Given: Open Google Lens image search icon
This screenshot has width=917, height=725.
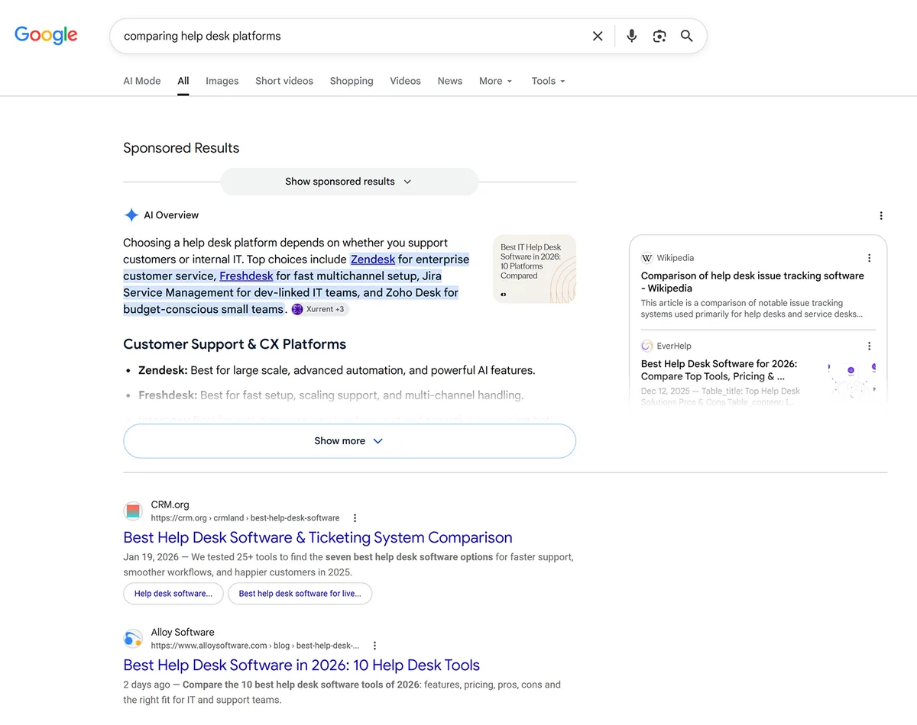Looking at the screenshot, I should point(659,36).
